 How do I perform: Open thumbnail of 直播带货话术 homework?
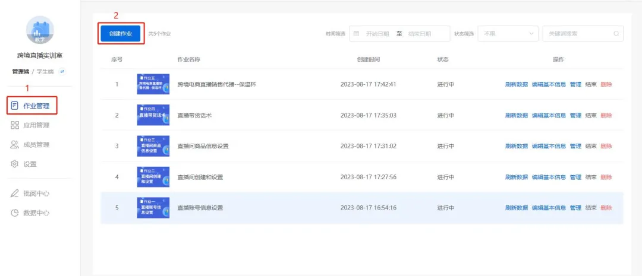click(x=153, y=115)
